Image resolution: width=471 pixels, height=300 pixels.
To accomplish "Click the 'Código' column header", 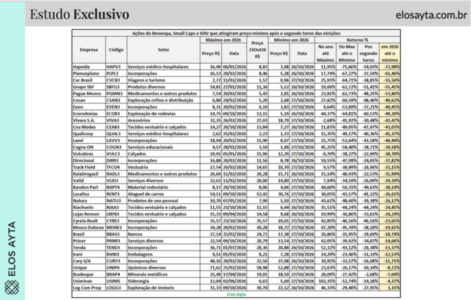I will (116, 50).
